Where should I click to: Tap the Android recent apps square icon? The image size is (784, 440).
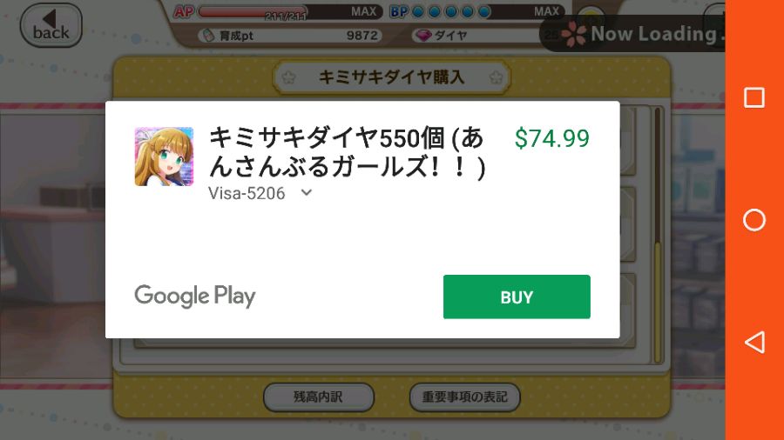point(754,97)
